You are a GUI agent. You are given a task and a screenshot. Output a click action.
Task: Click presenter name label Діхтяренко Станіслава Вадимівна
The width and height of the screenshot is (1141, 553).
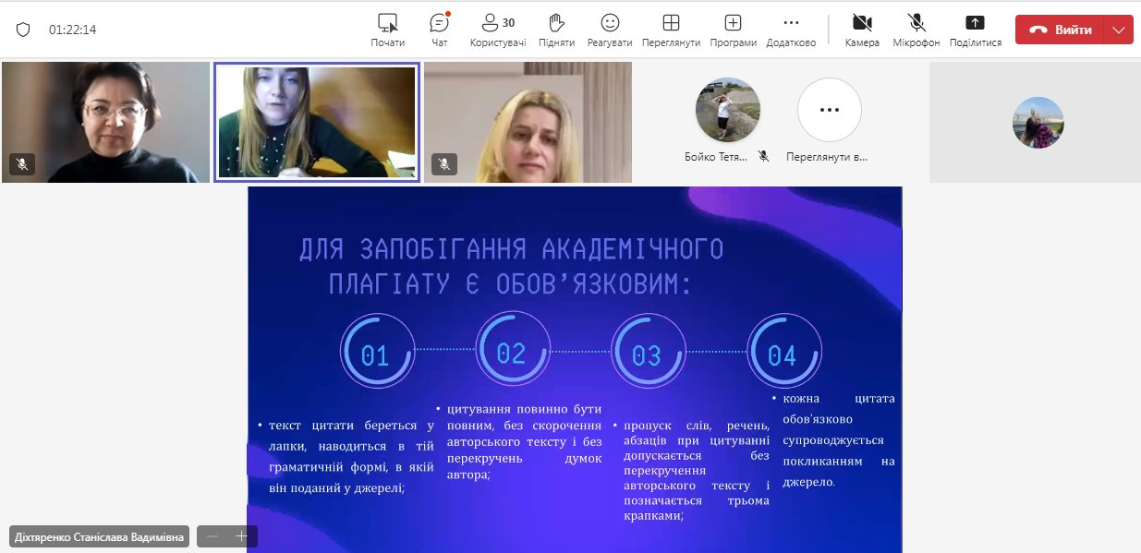click(x=100, y=536)
